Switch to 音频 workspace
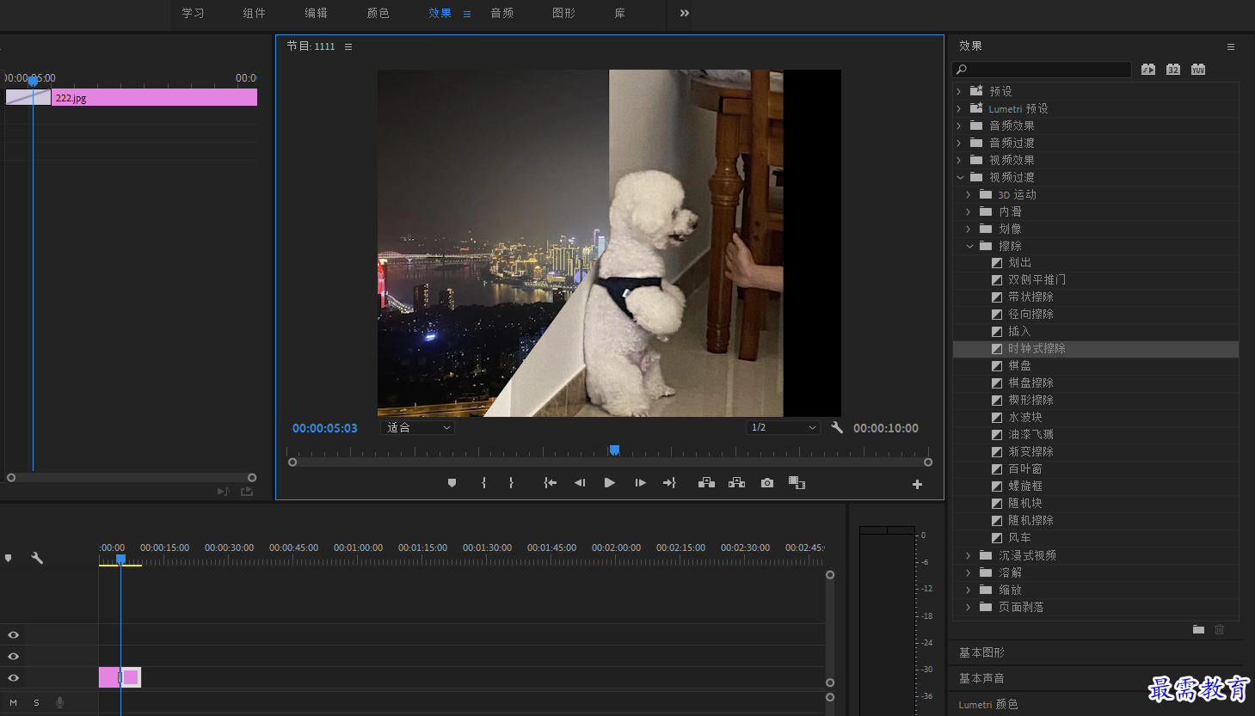This screenshot has height=716, width=1255. pyautogui.click(x=502, y=13)
